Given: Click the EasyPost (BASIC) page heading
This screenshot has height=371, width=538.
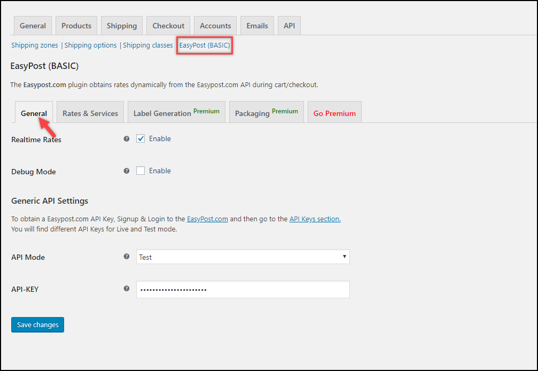Looking at the screenshot, I should click(44, 66).
